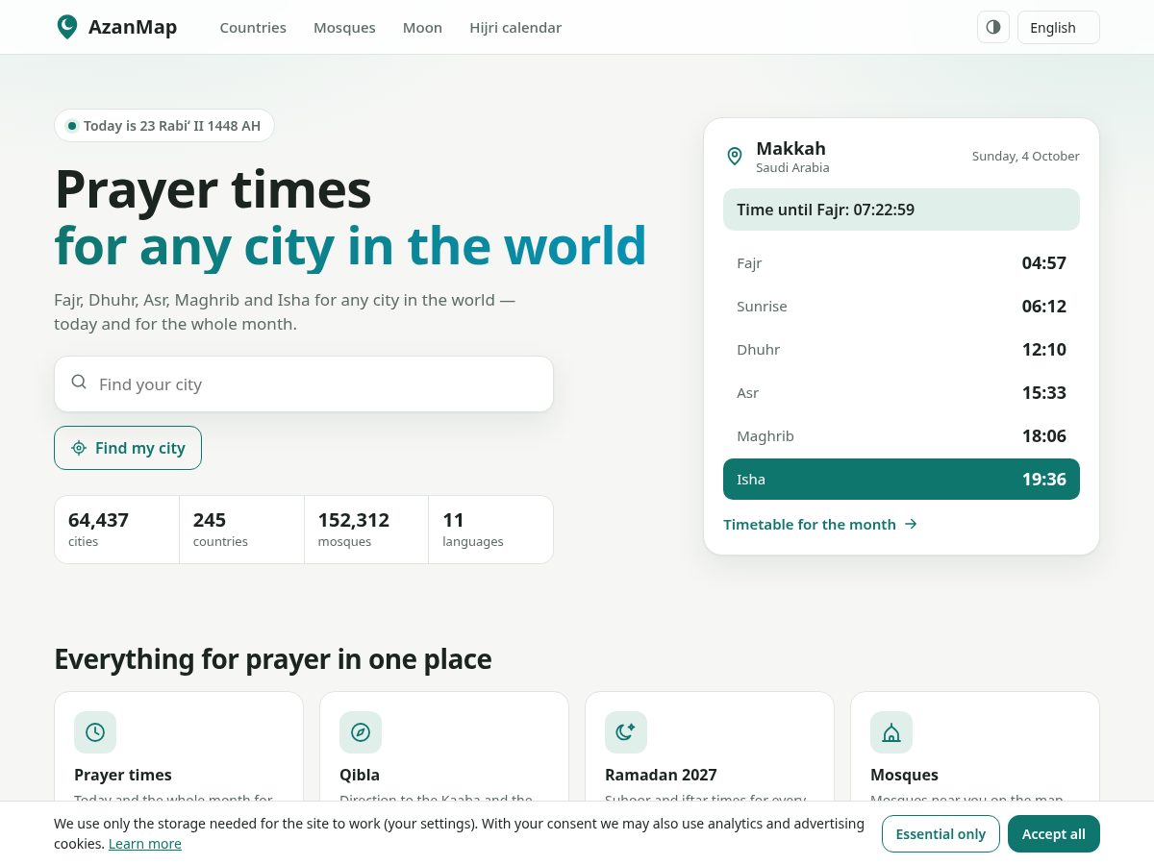Viewport: 1154px width, 865px height.
Task: Open the Mosques menu item
Action: [x=344, y=28]
